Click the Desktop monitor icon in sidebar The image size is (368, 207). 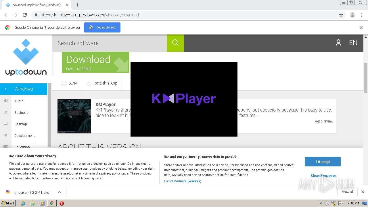pyautogui.click(x=5, y=124)
